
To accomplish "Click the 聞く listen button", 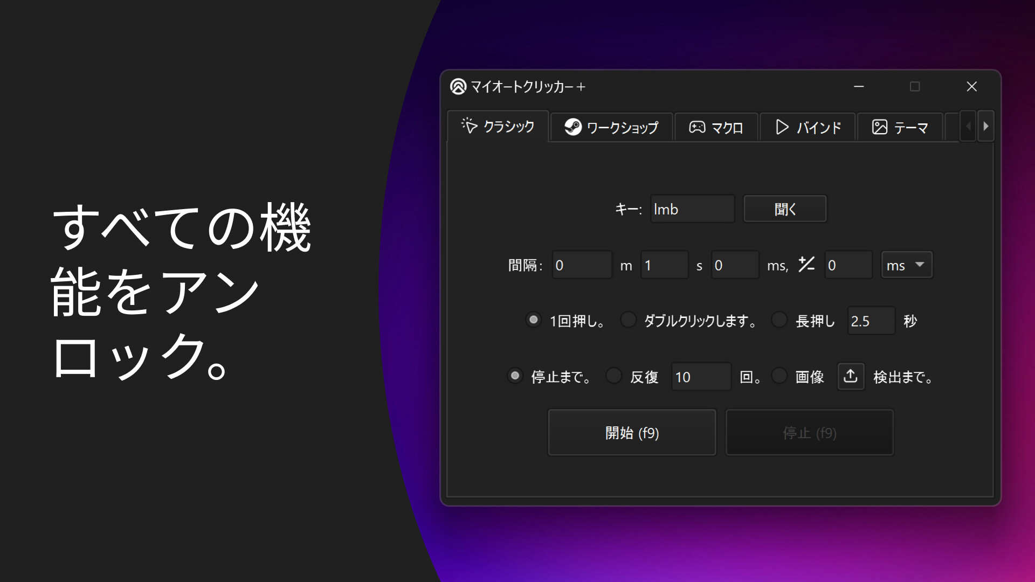I will pos(785,209).
